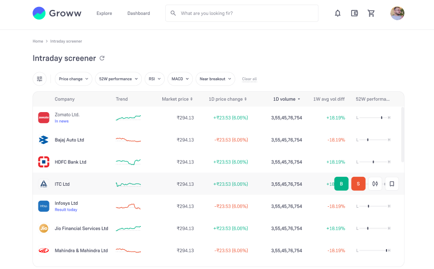Open the Zomato In news tag
The image size is (434, 269).
(x=62, y=121)
